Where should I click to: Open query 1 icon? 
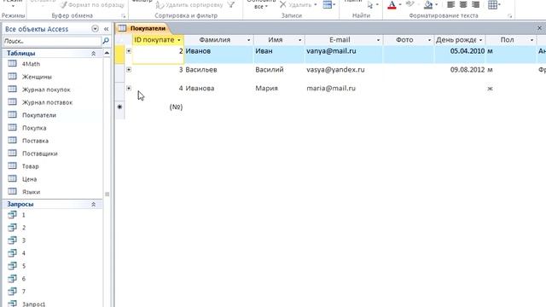[12, 215]
